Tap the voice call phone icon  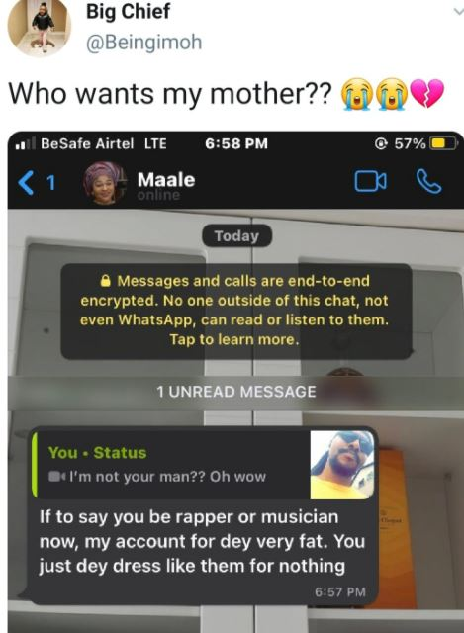click(428, 181)
